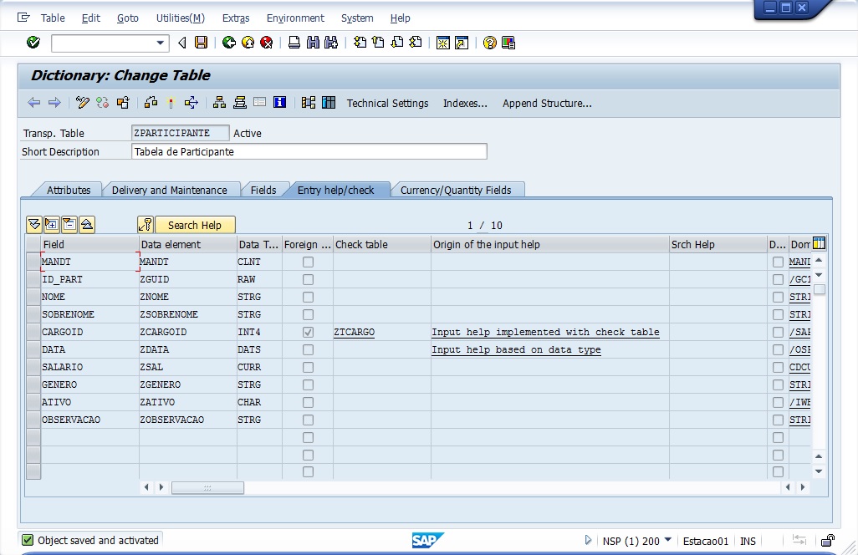The width and height of the screenshot is (858, 555).
Task: Open the Utilities(M) menu
Action: [x=180, y=18]
